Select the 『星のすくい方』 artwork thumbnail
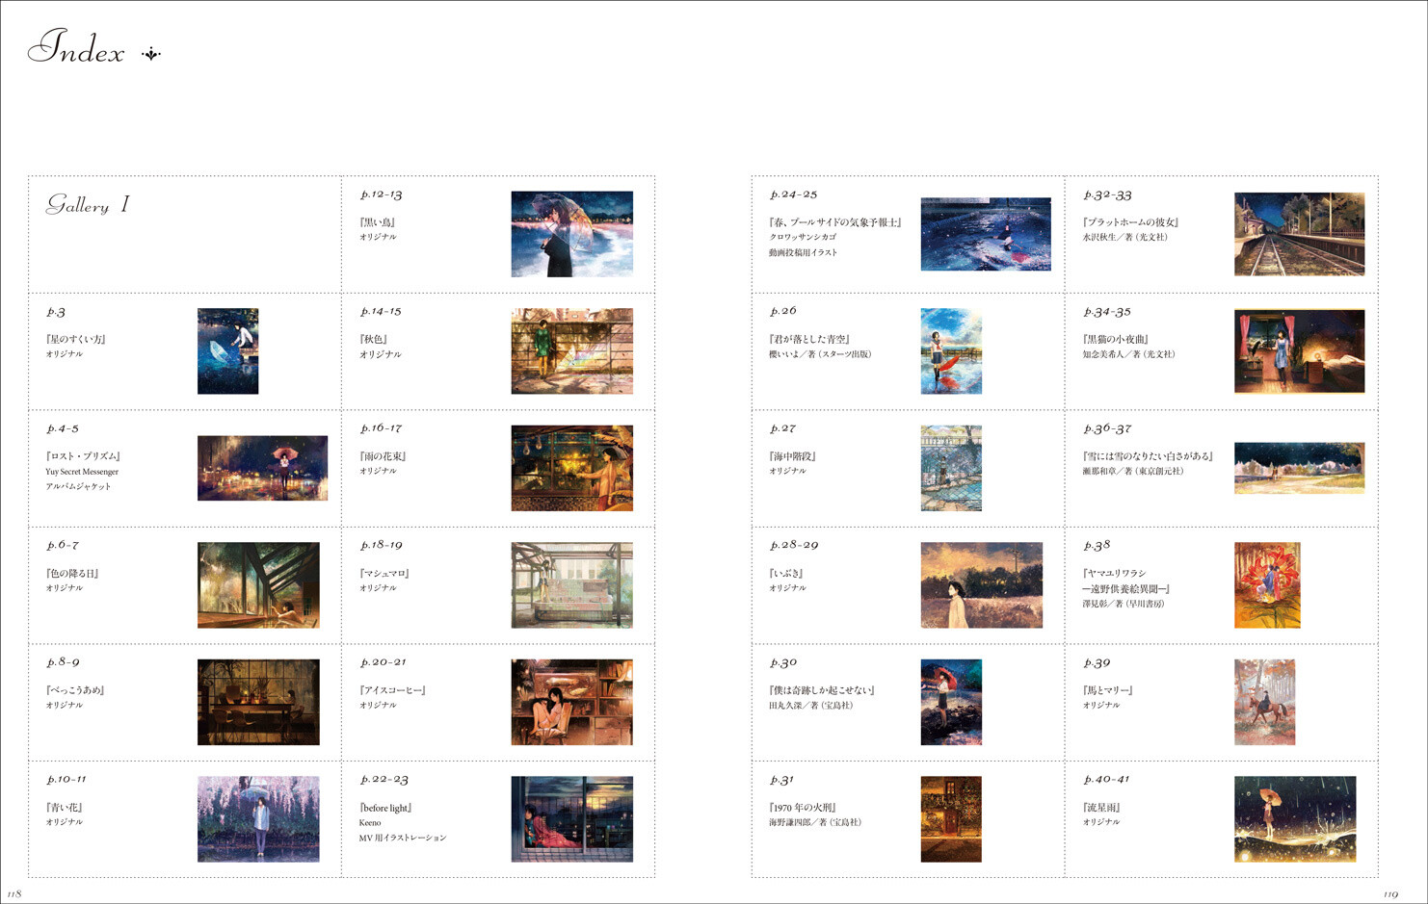This screenshot has height=904, width=1428. [x=226, y=351]
